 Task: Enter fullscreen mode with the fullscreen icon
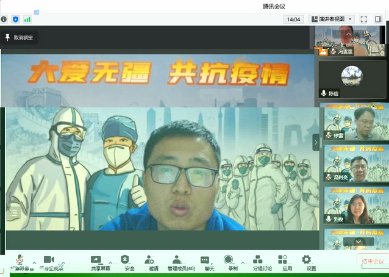click(x=363, y=19)
